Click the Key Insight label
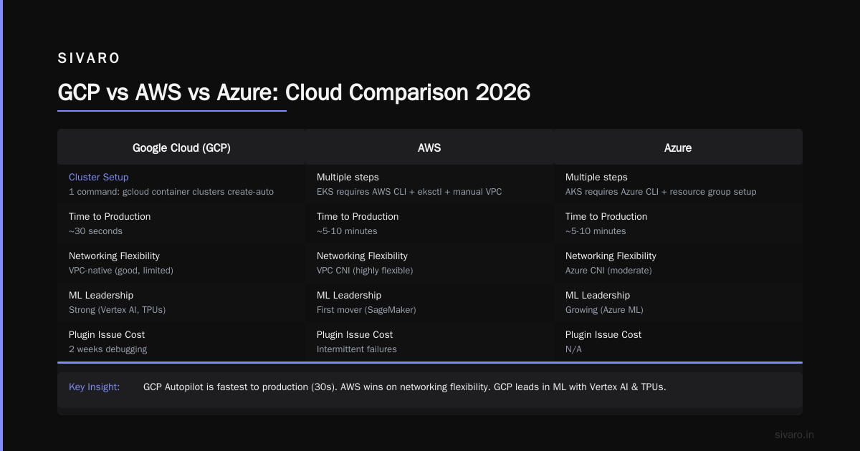 (94, 387)
